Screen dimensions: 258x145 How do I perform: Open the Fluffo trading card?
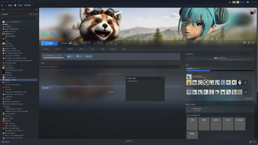click(x=192, y=124)
